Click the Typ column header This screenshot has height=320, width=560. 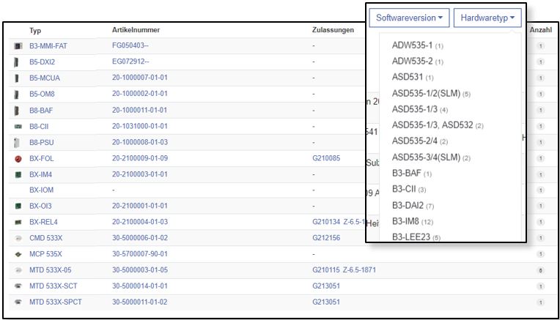tap(35, 30)
